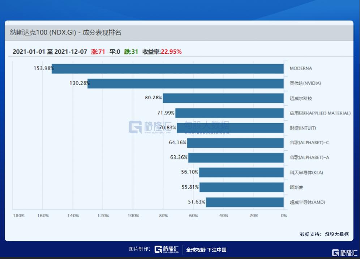This screenshot has width=360, height=259.
Task: Click the 120% axis tick label
Action: coord(103,215)
